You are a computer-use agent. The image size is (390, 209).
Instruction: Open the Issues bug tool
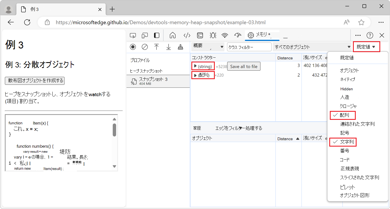pyautogui.click(x=213, y=35)
